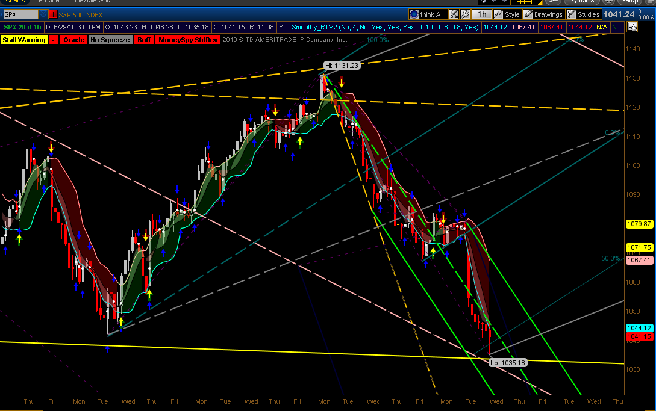Click the Setup button
Image resolution: width=656 pixels, height=411 pixels.
pyautogui.click(x=629, y=2)
